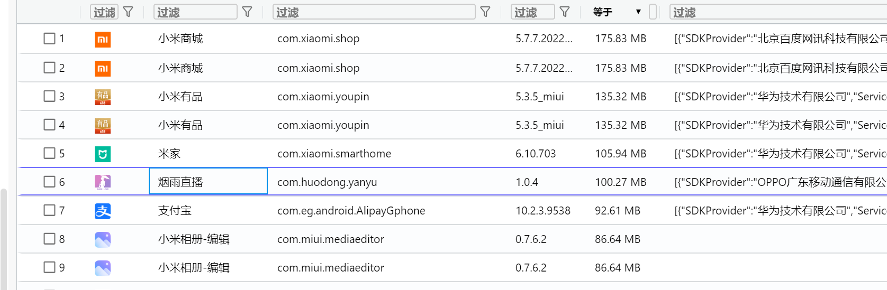
Task: Open the 等于 comparison operator dropdown
Action: pyautogui.click(x=617, y=12)
